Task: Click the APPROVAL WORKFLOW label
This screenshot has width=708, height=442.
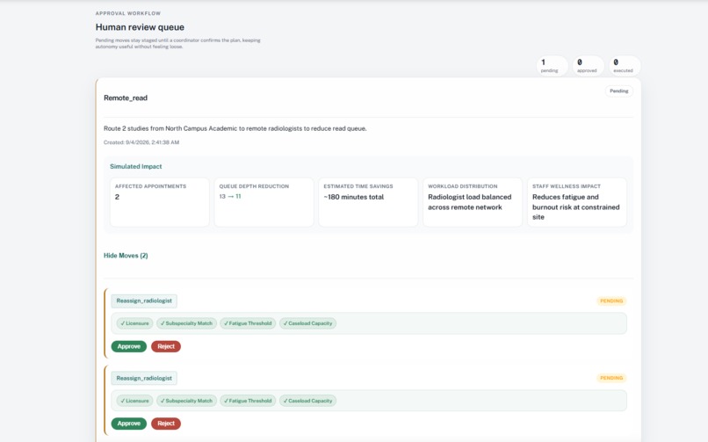Action: (x=127, y=13)
